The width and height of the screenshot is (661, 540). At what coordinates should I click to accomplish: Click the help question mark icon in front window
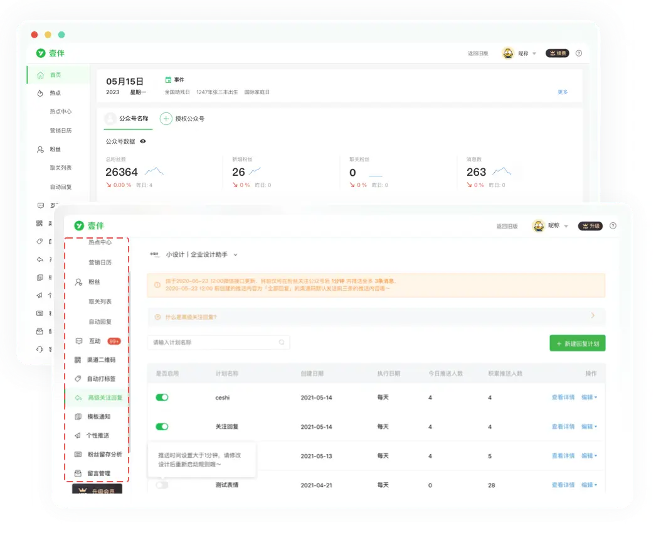[x=613, y=226]
